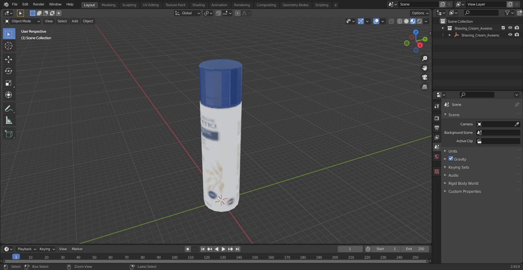Switch to material preview shading
Screen dimensions: 523x270
coord(413,21)
